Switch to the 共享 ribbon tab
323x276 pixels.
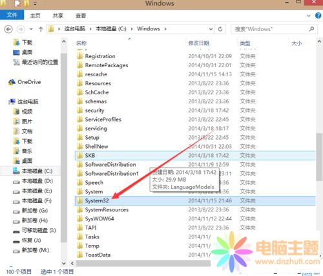(x=58, y=16)
